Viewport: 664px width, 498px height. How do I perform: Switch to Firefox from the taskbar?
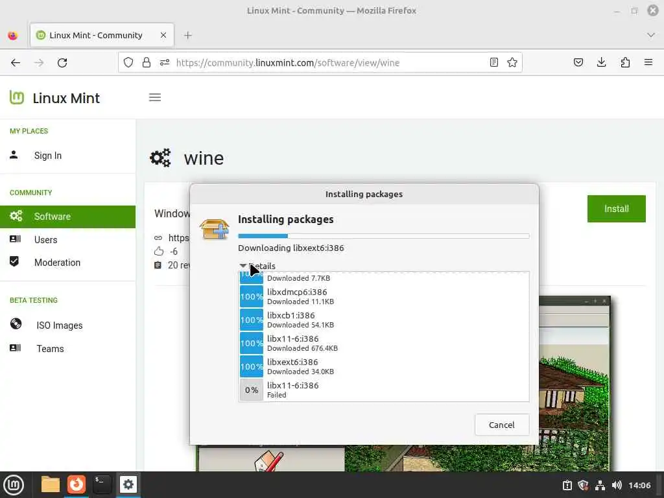(x=77, y=484)
